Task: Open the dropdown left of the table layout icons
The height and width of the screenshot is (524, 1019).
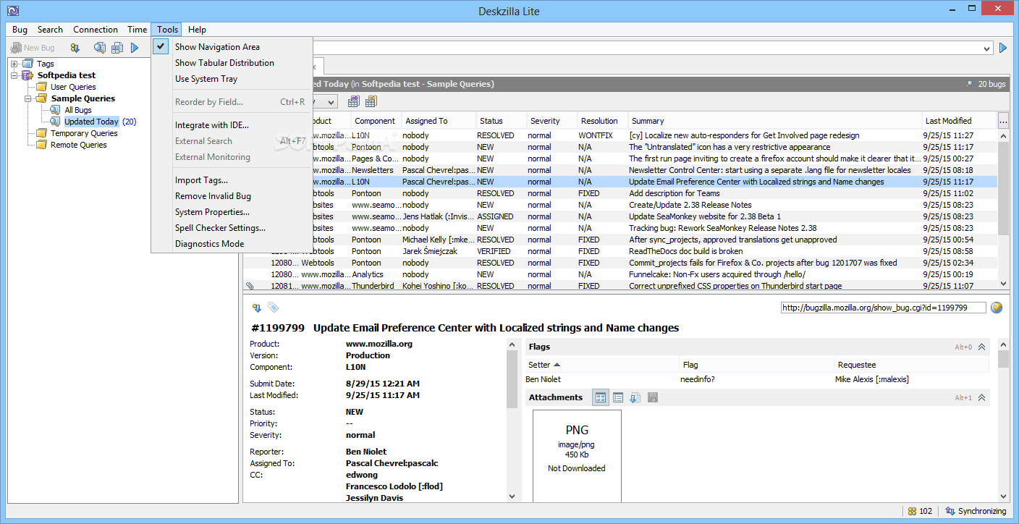Action: [x=329, y=102]
